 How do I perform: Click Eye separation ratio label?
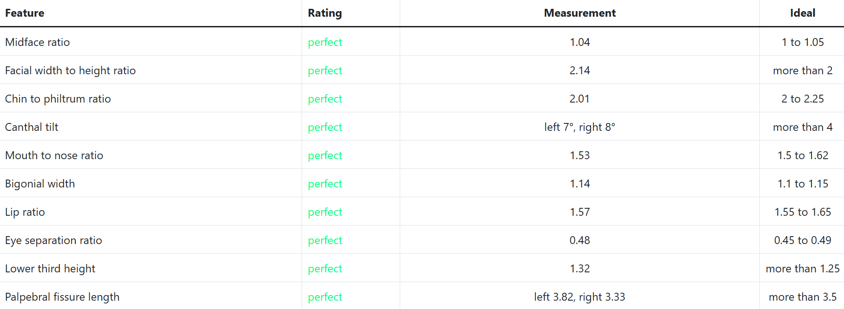53,240
